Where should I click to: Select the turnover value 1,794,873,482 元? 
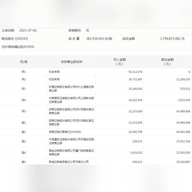(x=172, y=39)
